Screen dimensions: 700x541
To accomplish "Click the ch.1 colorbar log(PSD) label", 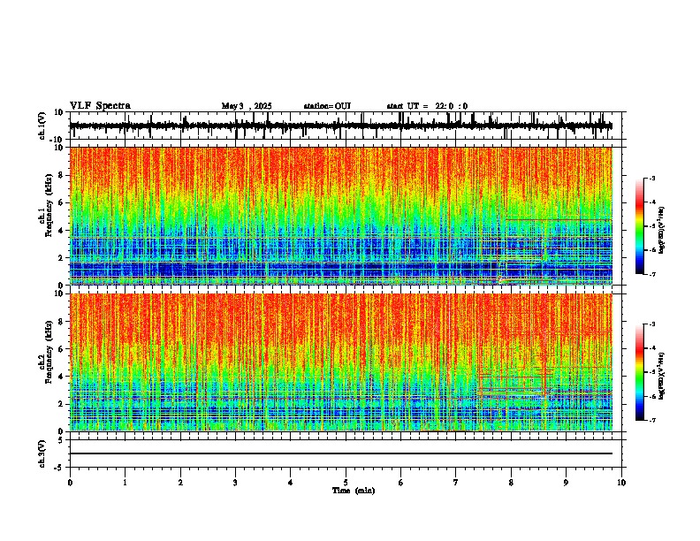I will pyautogui.click(x=662, y=231).
